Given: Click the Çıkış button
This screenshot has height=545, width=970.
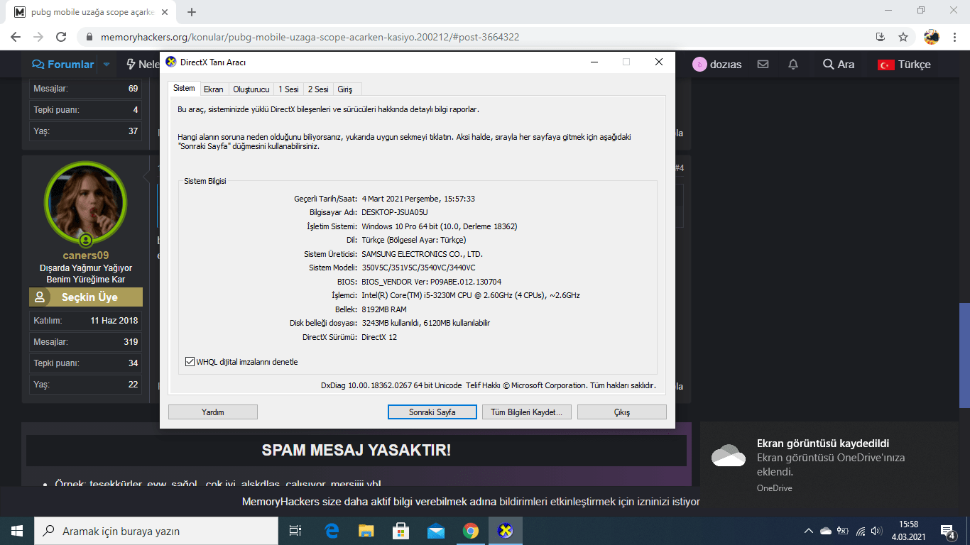Looking at the screenshot, I should [622, 412].
